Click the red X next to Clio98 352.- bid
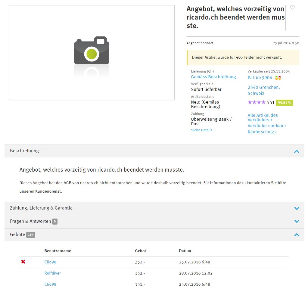Image resolution: width=305 pixels, height=289 pixels. tap(23, 262)
